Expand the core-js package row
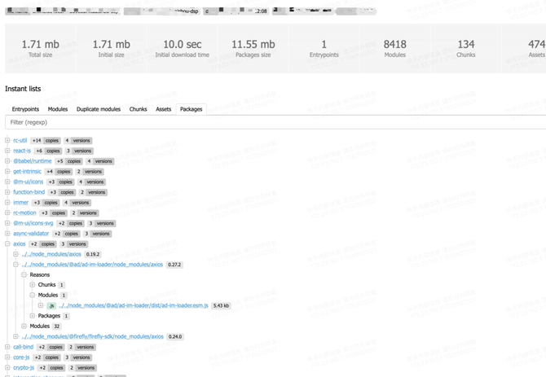 click(7, 357)
